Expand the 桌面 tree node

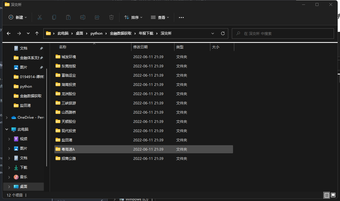click(x=9, y=186)
